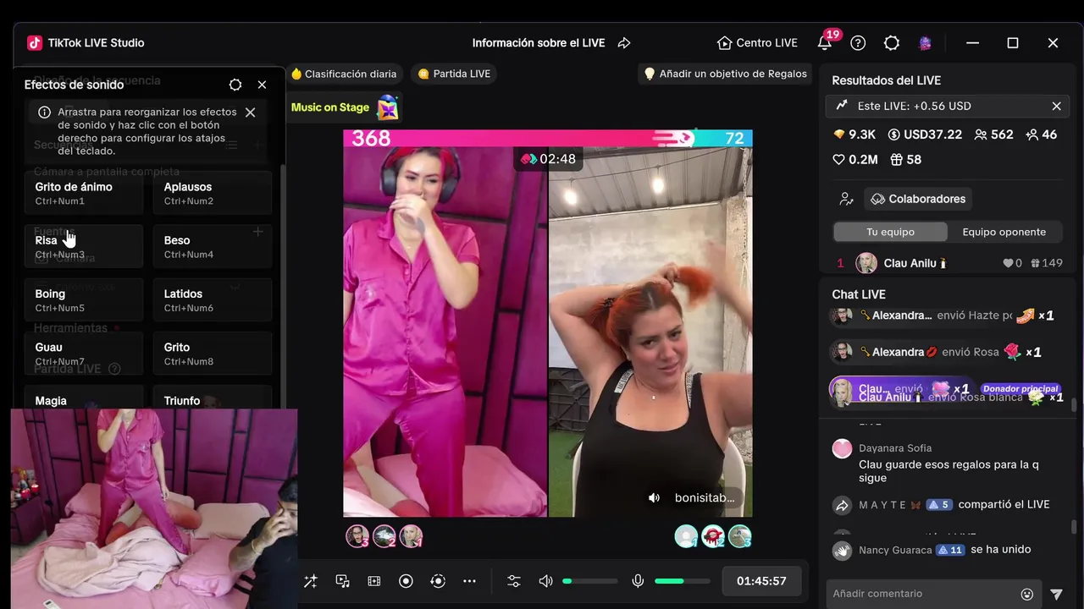Open the Colaboradores button
This screenshot has height=609, width=1084.
coord(918,199)
